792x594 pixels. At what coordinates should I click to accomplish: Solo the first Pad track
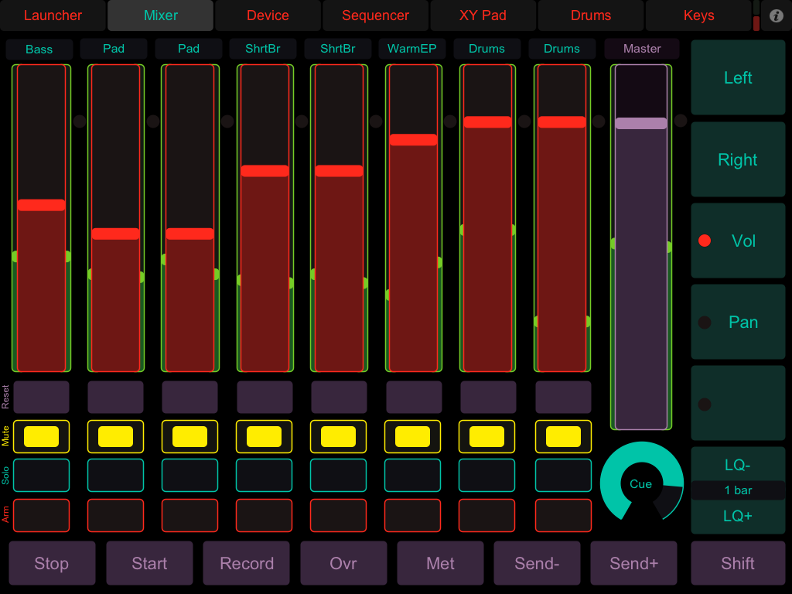pyautogui.click(x=115, y=476)
